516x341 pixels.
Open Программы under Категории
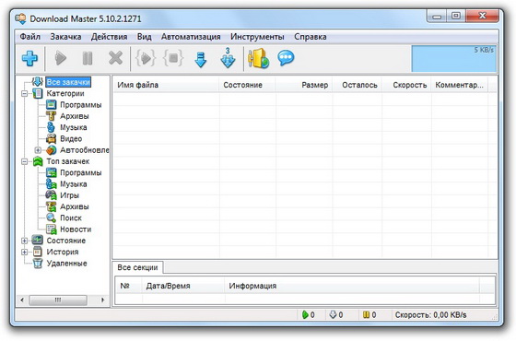(x=81, y=105)
